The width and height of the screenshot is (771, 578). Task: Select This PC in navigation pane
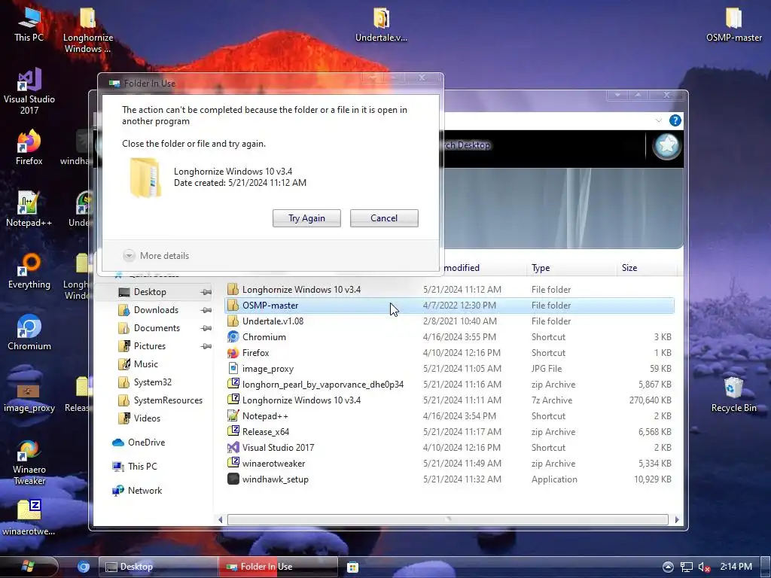(135, 467)
